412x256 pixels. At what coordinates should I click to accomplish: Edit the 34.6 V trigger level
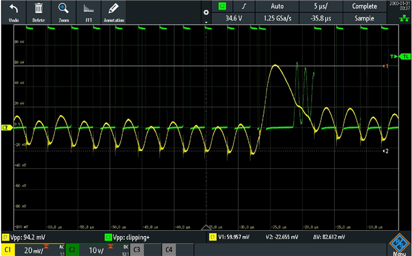pos(233,19)
